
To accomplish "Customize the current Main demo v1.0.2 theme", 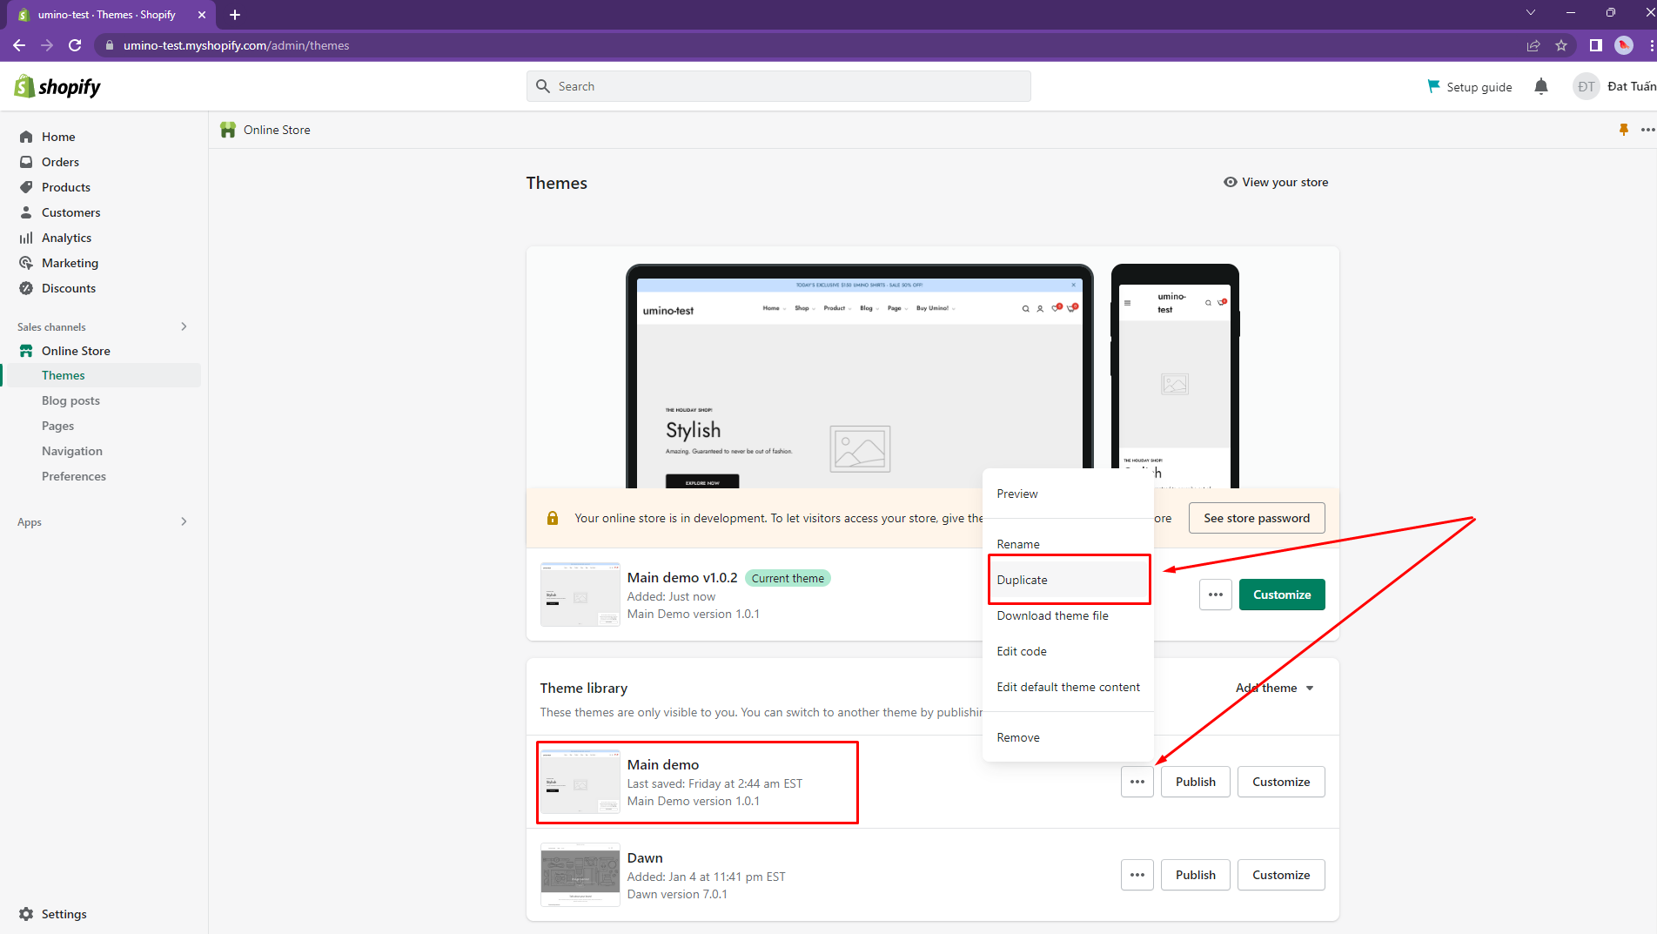I will click(x=1282, y=595).
